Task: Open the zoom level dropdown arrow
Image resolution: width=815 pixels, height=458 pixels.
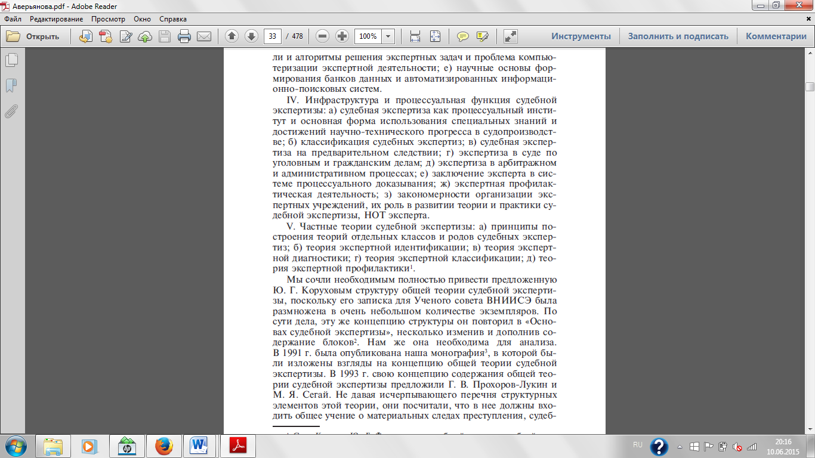Action: (388, 36)
